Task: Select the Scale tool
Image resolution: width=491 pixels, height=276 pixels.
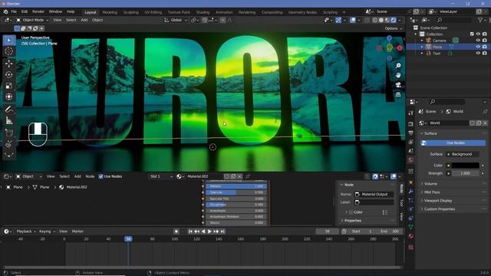Action: (9, 85)
